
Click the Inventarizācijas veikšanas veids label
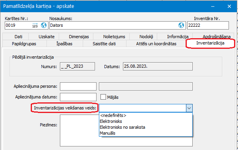[65, 108]
